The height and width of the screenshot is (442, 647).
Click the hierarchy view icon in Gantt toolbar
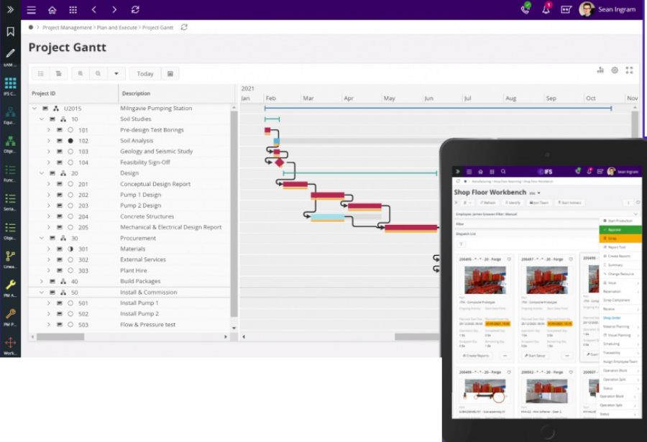[x=59, y=73]
